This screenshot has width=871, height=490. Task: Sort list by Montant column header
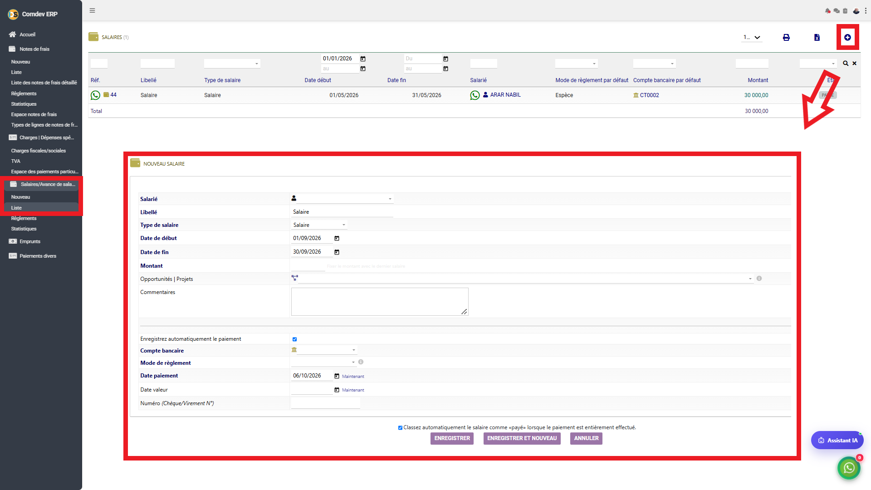pyautogui.click(x=758, y=80)
